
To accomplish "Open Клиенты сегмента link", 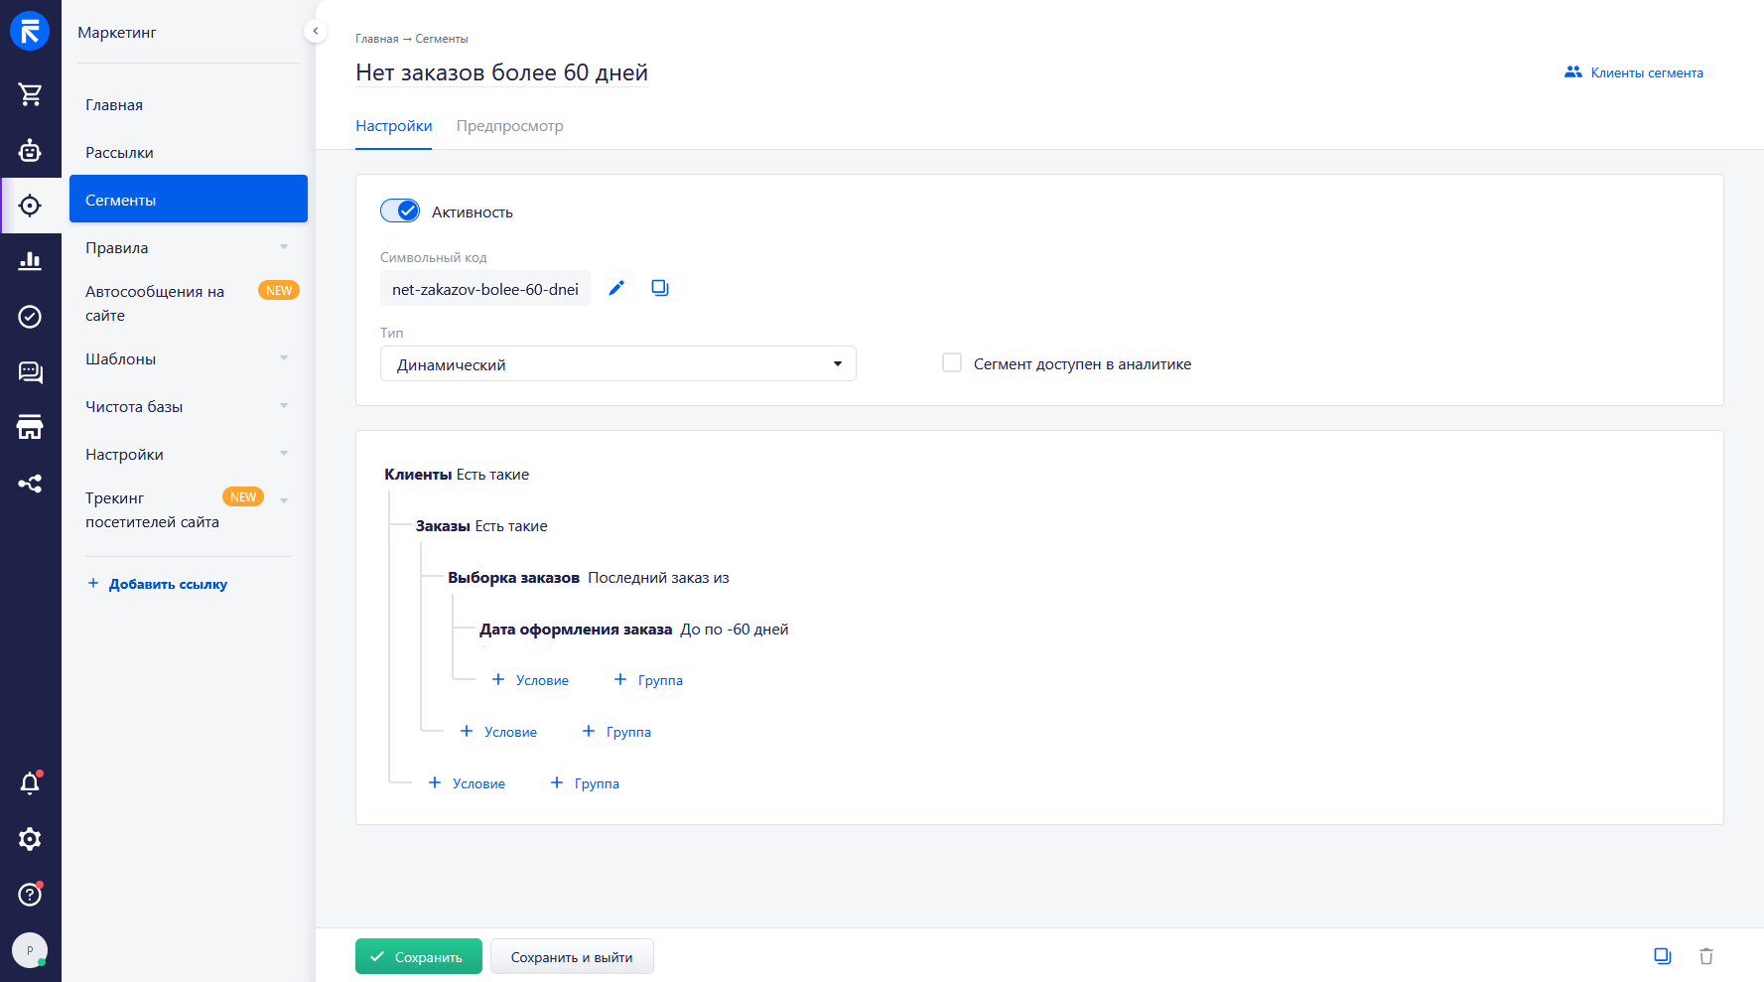I will [x=1634, y=72].
